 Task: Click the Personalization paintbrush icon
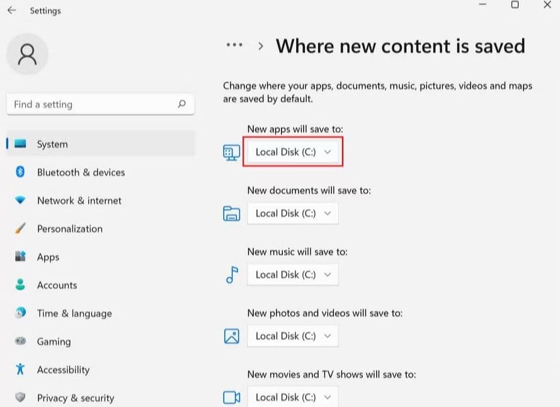[20, 229]
